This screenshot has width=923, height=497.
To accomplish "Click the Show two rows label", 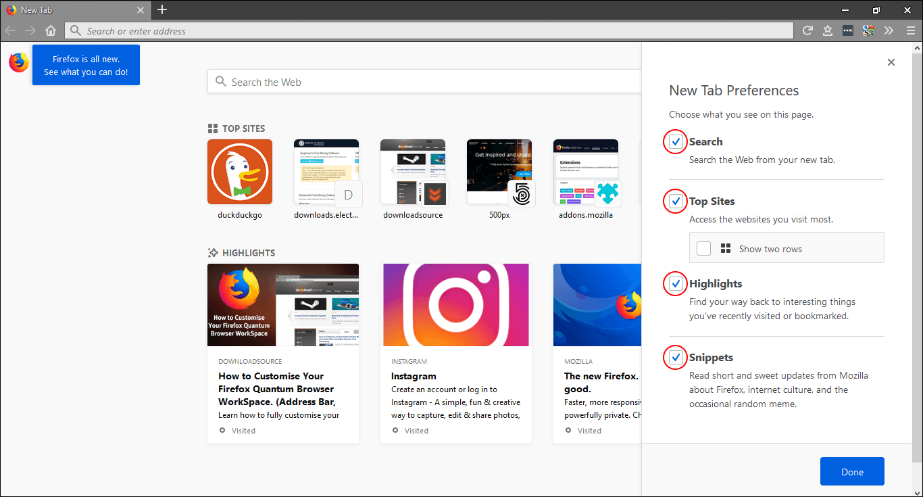I will click(x=770, y=249).
